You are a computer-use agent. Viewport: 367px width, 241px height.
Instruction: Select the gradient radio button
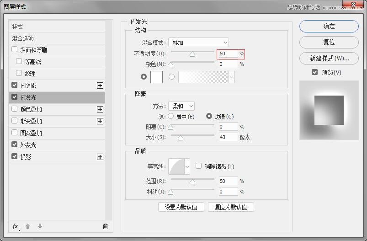[171, 76]
